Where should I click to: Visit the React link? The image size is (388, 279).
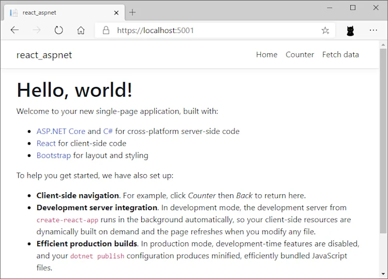[46, 143]
